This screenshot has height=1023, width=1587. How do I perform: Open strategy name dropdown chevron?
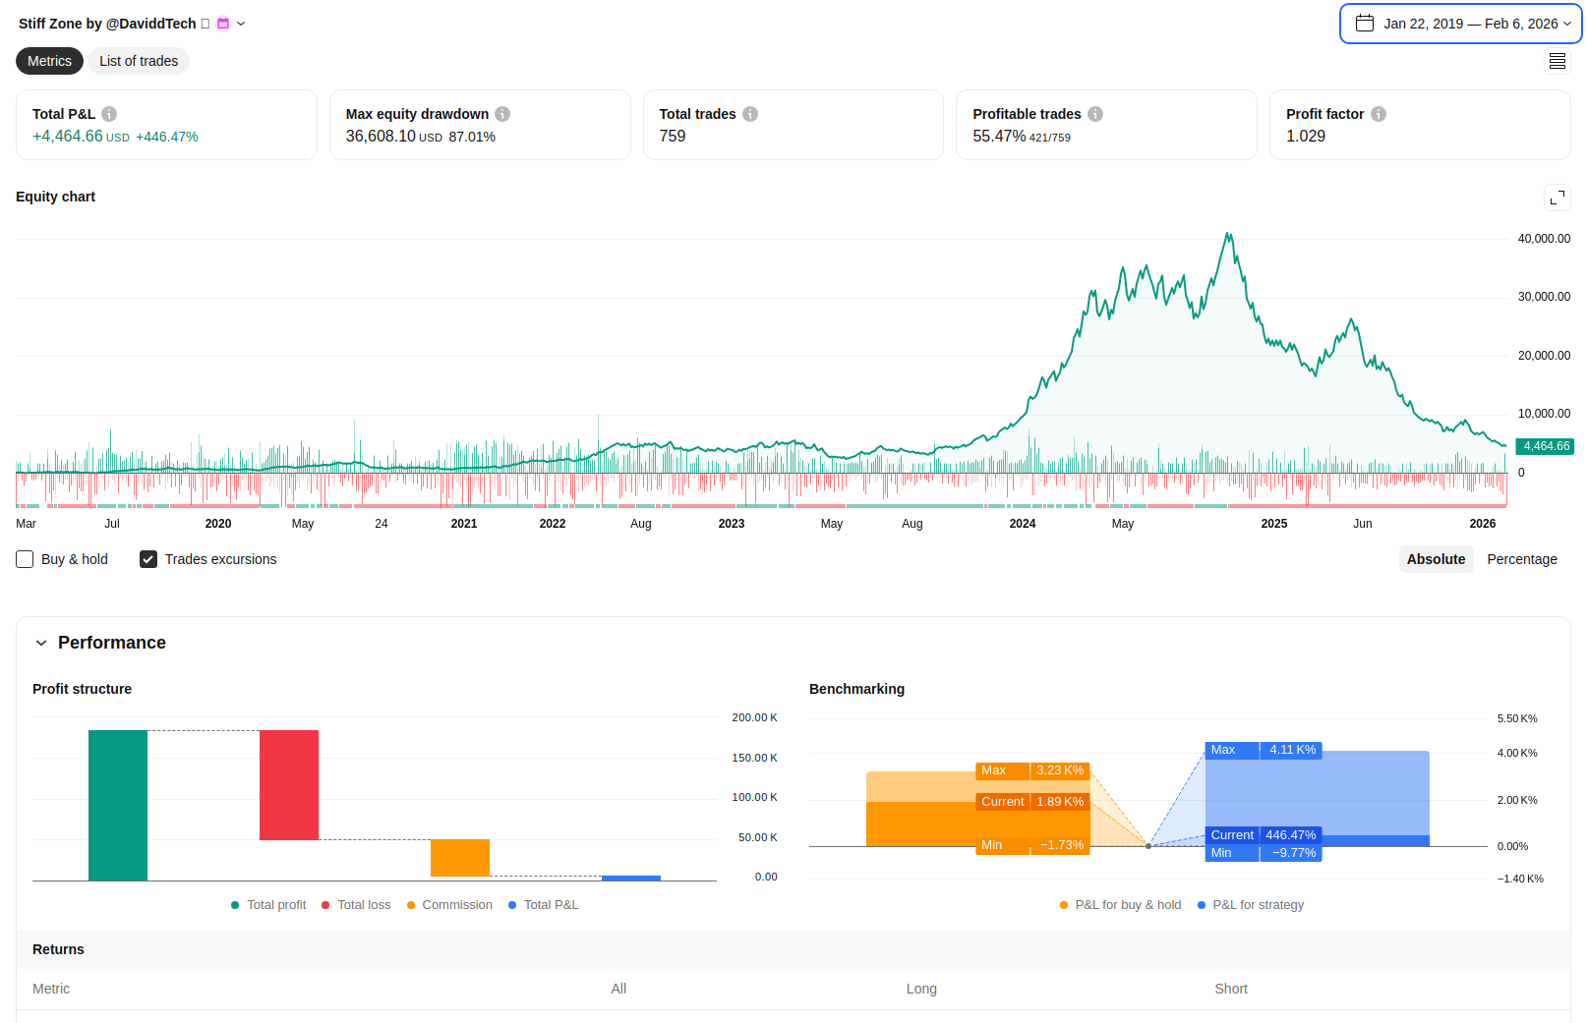tap(241, 24)
